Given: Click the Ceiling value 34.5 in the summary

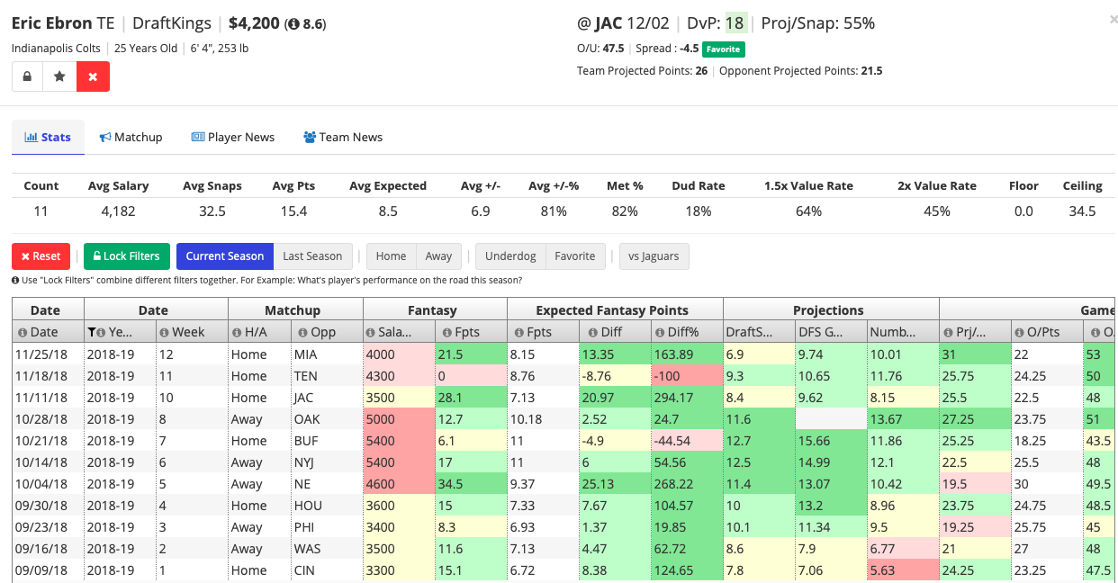Looking at the screenshot, I should pos(1082,211).
